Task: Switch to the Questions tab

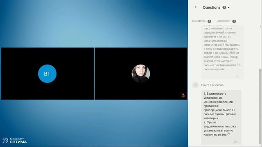Action: (x=201, y=21)
